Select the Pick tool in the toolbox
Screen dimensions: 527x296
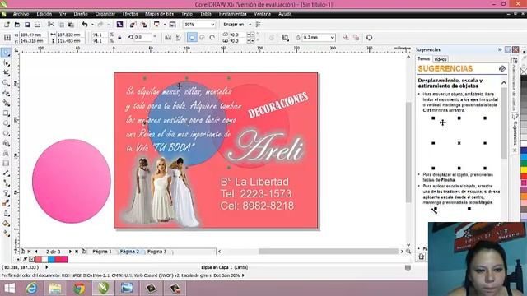tap(6, 53)
